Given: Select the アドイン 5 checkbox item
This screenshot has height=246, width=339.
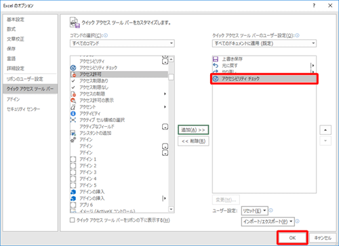Looking at the screenshot, I should pyautogui.click(x=119, y=186).
